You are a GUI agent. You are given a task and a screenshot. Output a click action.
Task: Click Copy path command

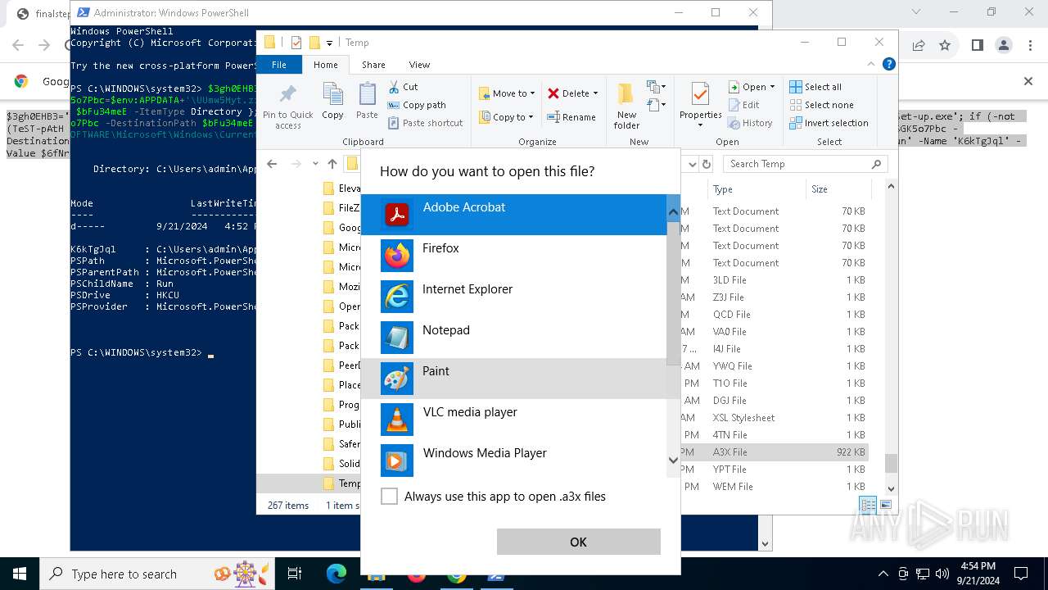417,105
